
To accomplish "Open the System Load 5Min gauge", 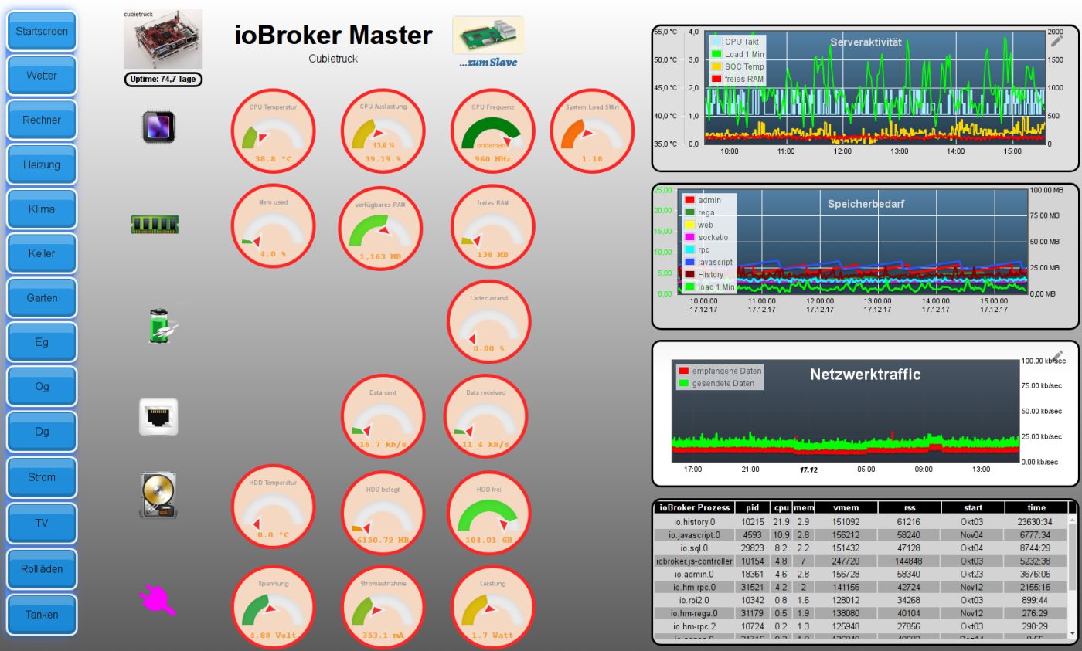I will (592, 131).
